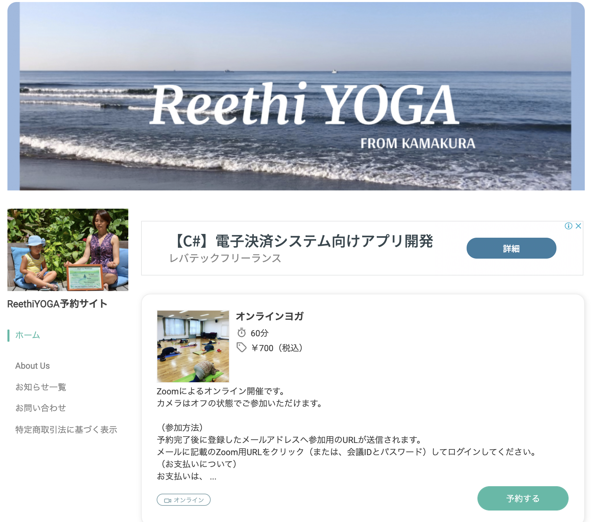The width and height of the screenshot is (601, 522).
Task: Expand the truncated お支払いは description ellipsis
Action: click(213, 477)
